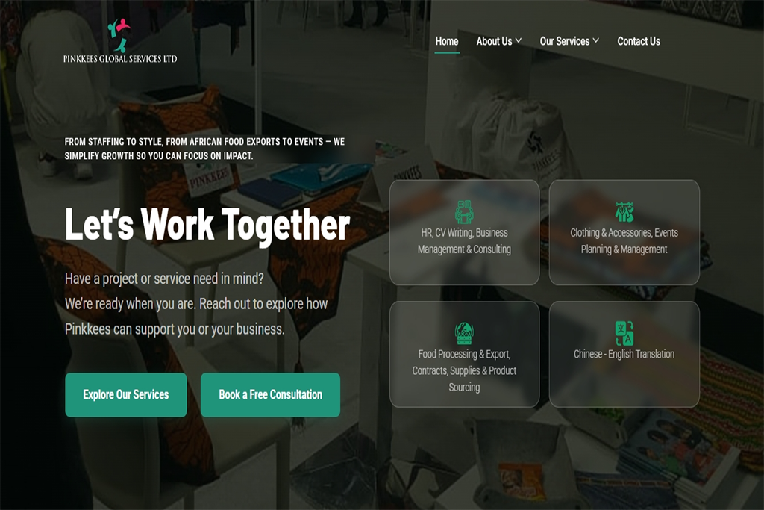The image size is (764, 510).
Task: Click the HR consulting people icon
Action: 464,211
